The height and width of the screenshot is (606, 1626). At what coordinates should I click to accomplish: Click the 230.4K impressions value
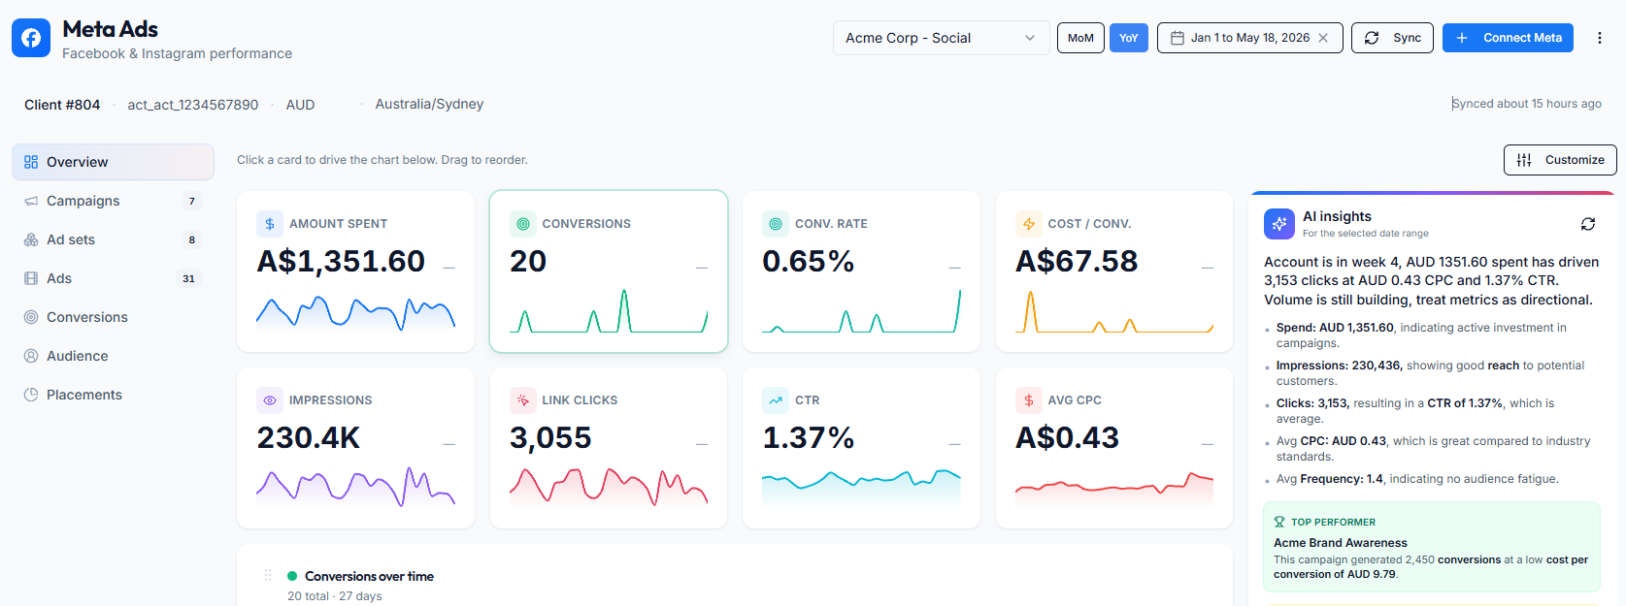(x=309, y=438)
